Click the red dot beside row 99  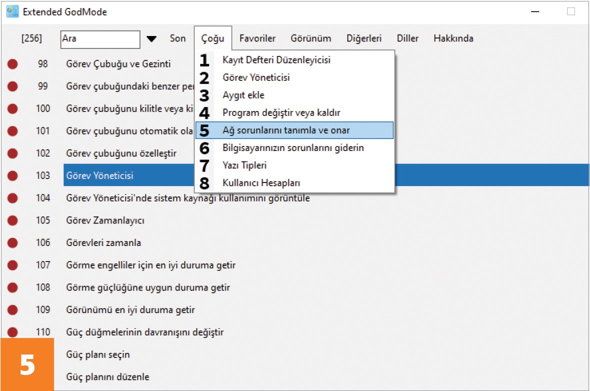coord(13,86)
